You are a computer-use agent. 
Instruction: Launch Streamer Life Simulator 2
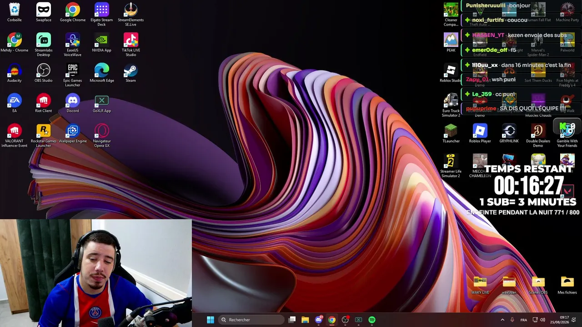pyautogui.click(x=451, y=165)
